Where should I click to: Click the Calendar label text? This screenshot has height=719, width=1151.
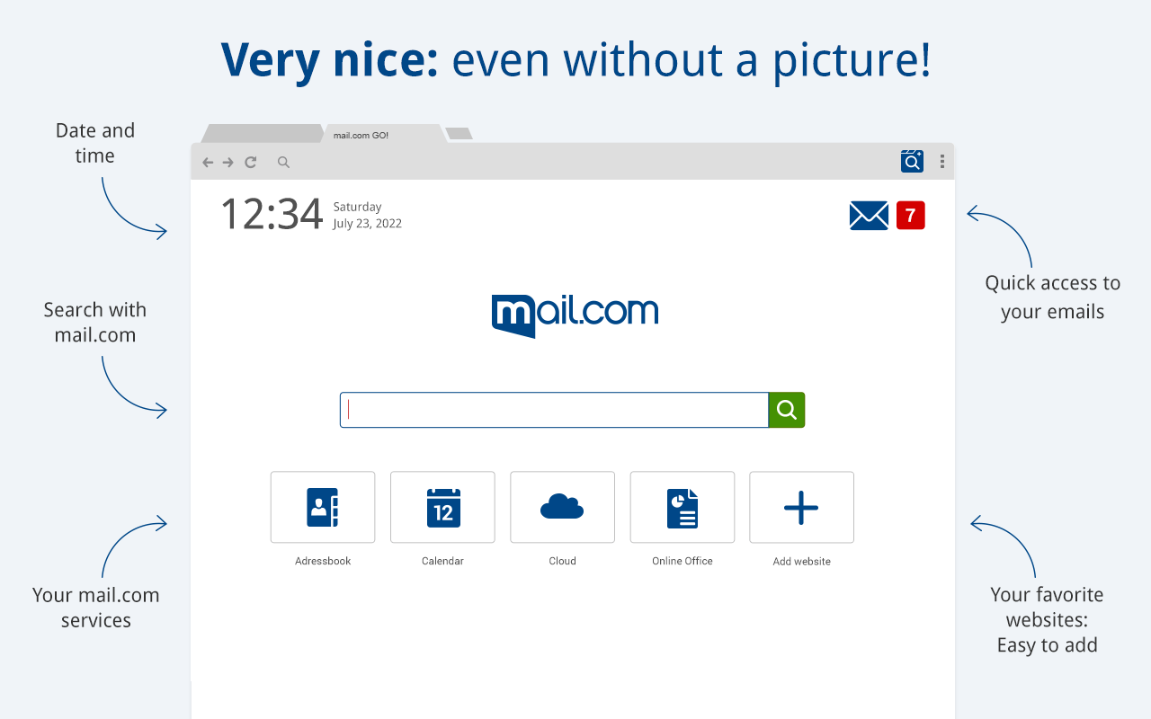pos(442,561)
